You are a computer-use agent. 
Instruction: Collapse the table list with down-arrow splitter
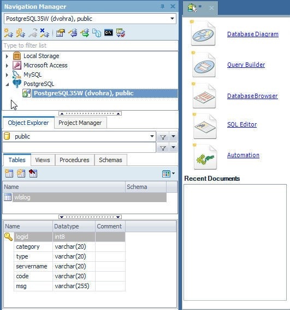pyautogui.click(x=90, y=217)
